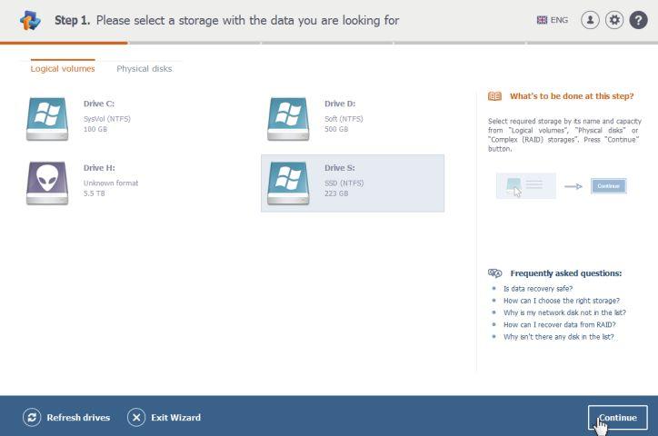Click the SSD (NTFS) description
Screen dimensions: 658x436
344,183
